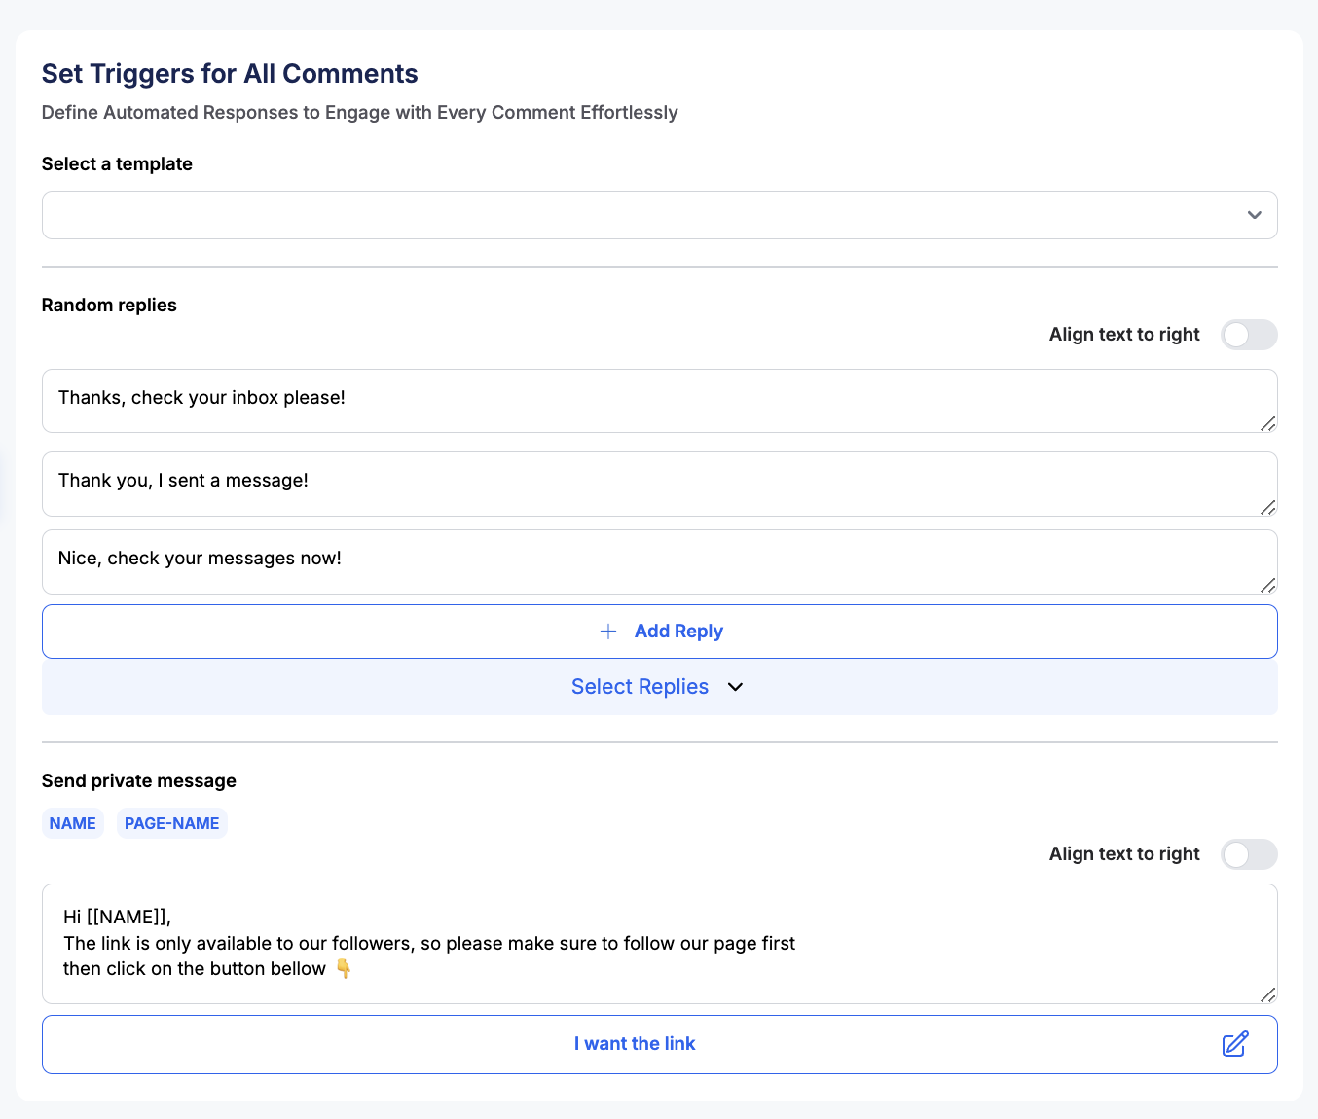
Task: Click the 'I want the link' button
Action: tap(635, 1044)
